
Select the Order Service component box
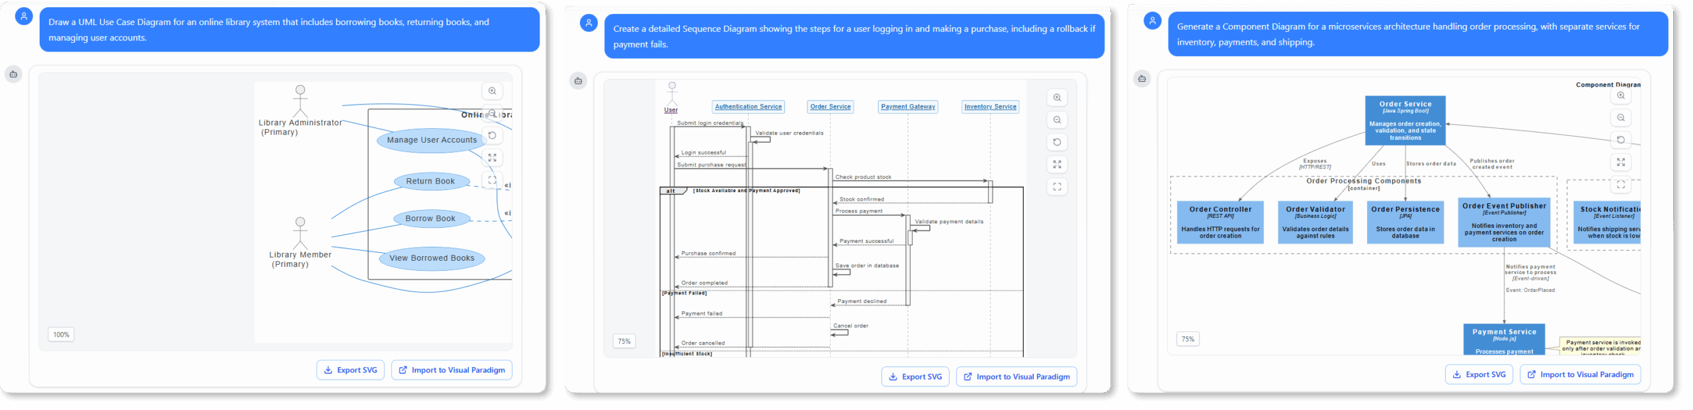[x=1405, y=120]
